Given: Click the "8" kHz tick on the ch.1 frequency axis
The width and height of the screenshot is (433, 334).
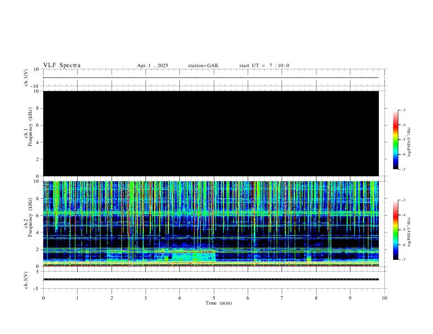Looking at the screenshot, I should pyautogui.click(x=38, y=108).
